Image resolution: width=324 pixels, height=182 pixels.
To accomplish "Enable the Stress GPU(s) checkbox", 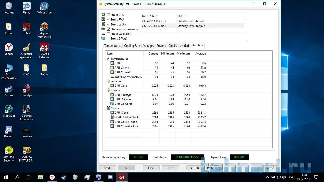I will pyautogui.click(x=109, y=39).
